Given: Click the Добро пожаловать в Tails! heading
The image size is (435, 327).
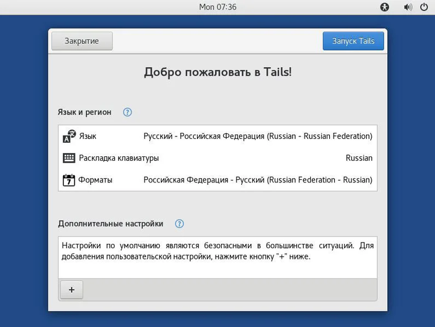Looking at the screenshot, I should point(217,72).
